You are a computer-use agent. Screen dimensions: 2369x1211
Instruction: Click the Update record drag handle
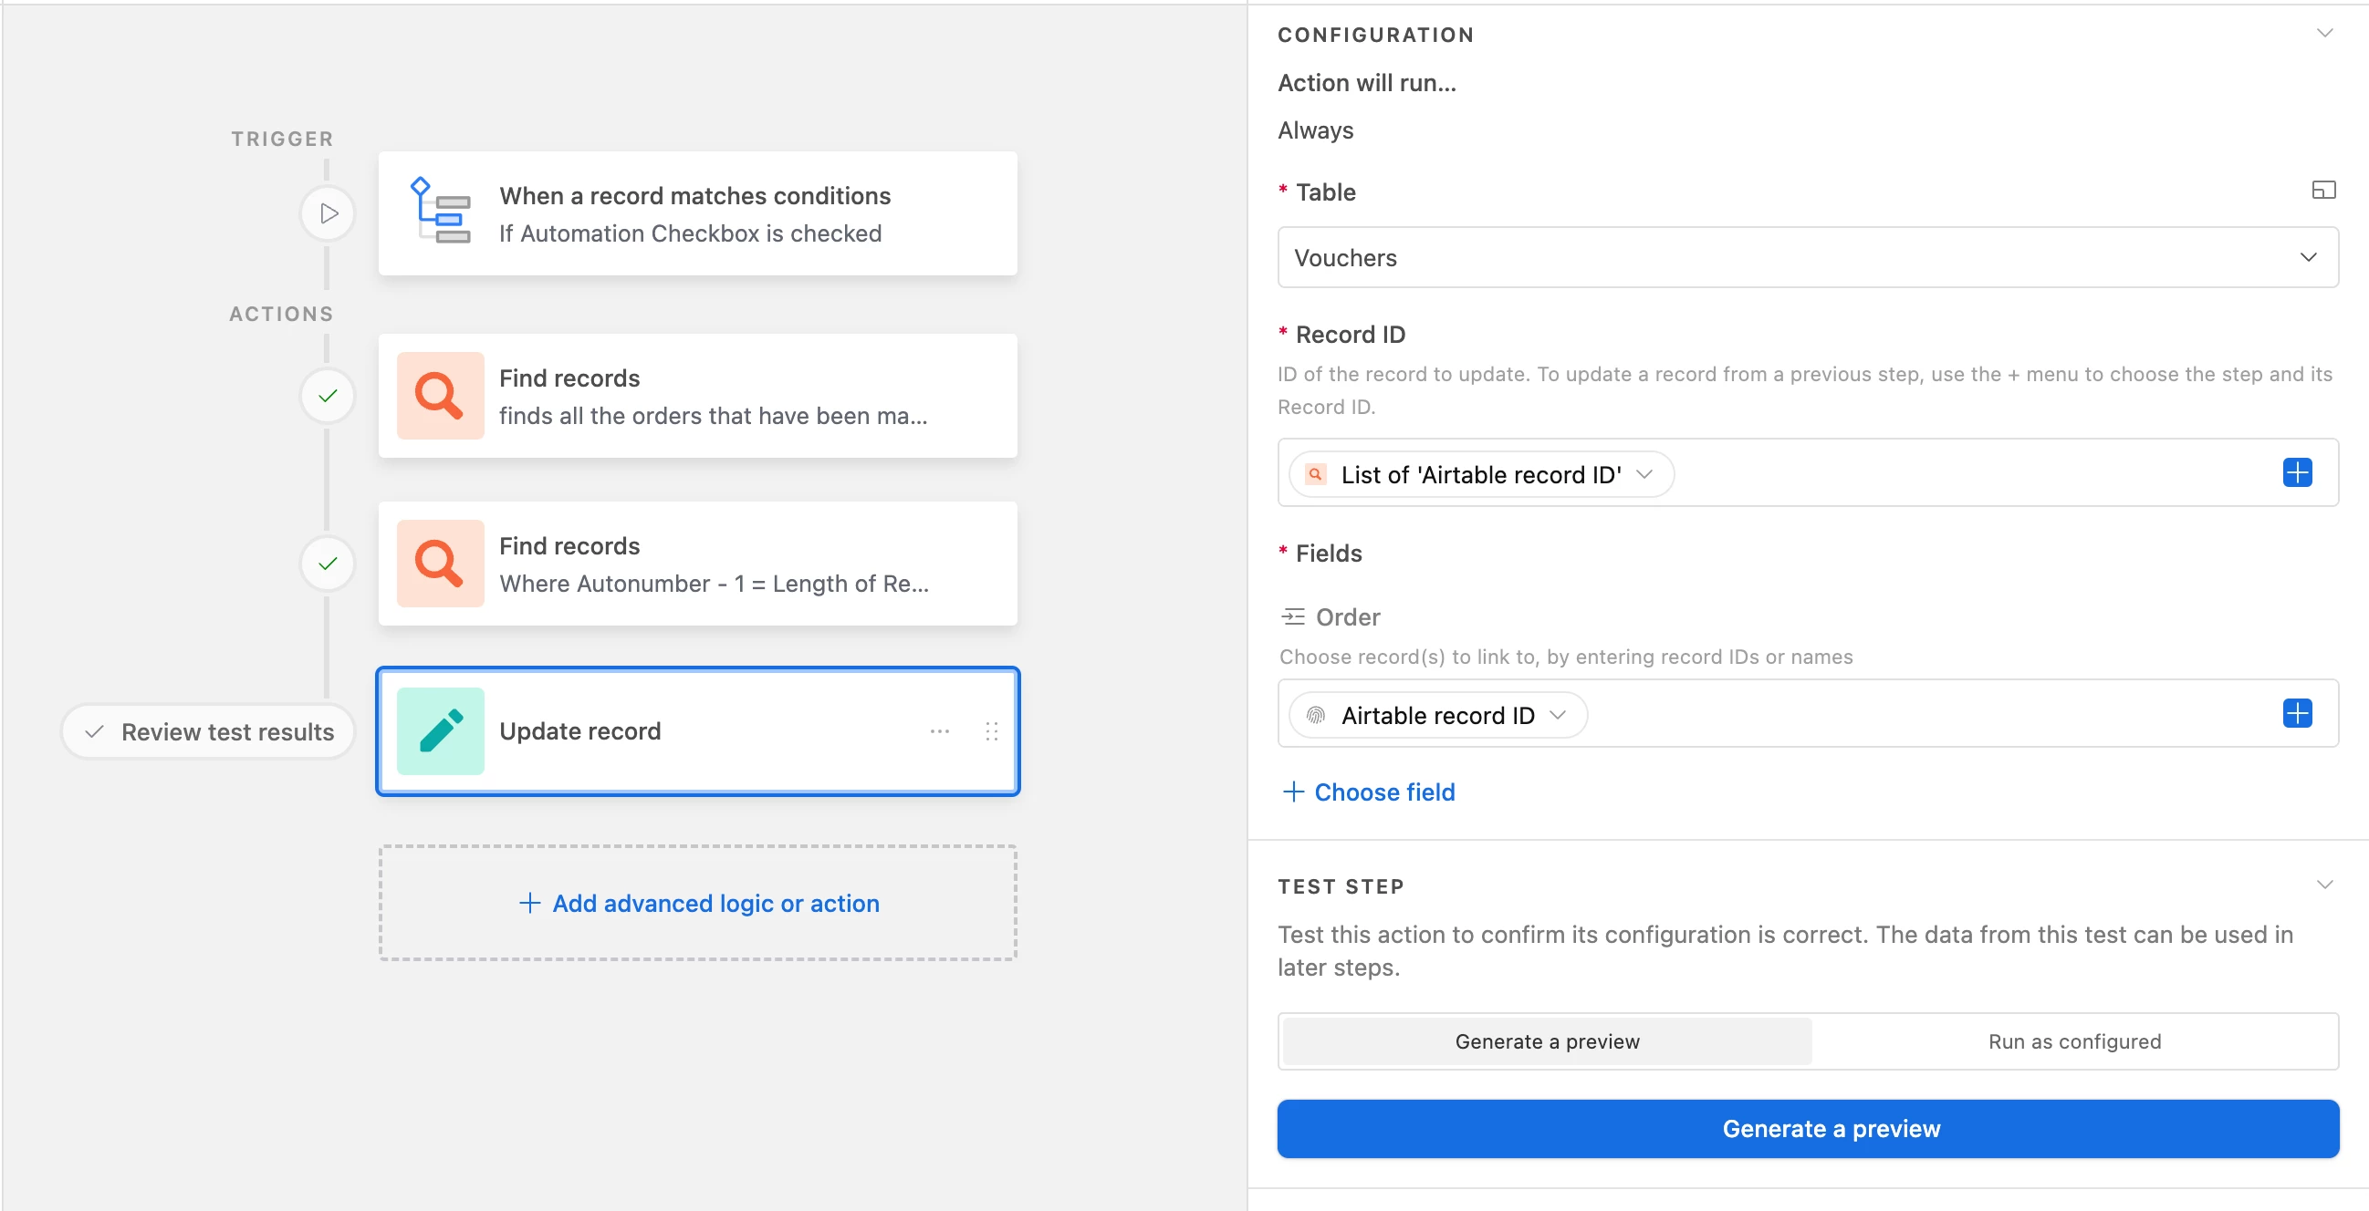991,731
